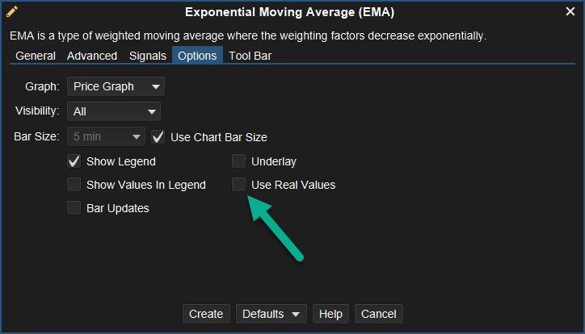This screenshot has width=585, height=334.
Task: Switch to the General tab
Action: pyautogui.click(x=36, y=56)
